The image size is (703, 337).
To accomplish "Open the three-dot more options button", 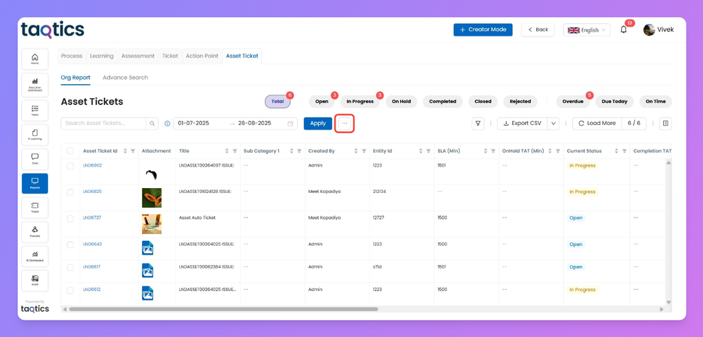I will point(345,124).
